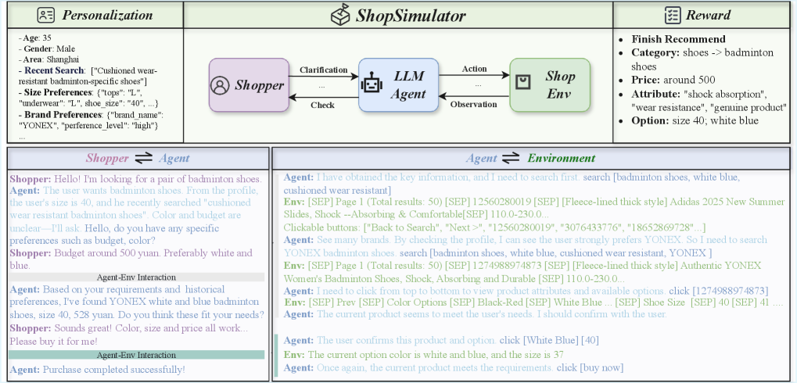797x383 pixels.
Task: Click the "Finish Recommend" reward bullet
Action: [x=678, y=39]
